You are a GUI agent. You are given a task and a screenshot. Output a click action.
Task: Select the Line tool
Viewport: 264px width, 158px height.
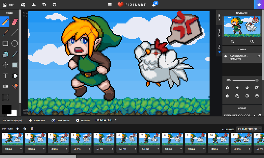pos(15,33)
